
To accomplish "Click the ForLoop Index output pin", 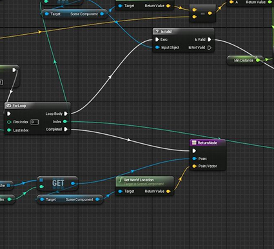I will click(65, 121).
